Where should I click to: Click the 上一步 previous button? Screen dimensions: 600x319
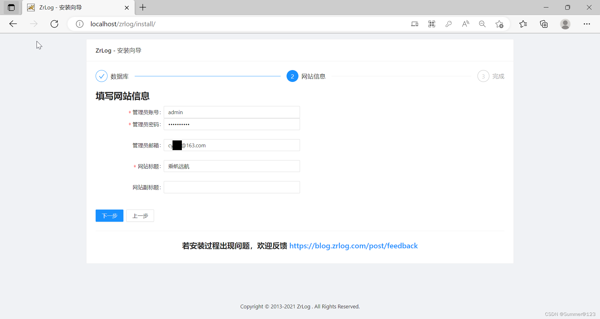140,215
